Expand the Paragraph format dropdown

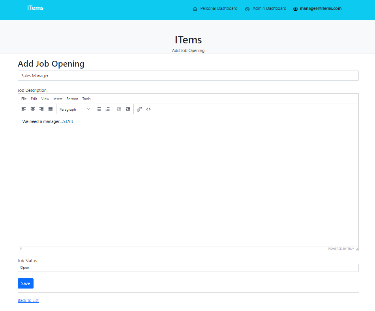[75, 109]
